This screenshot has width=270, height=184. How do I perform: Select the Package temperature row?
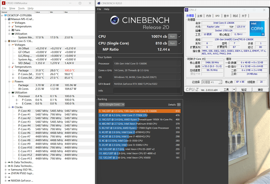[48, 70]
